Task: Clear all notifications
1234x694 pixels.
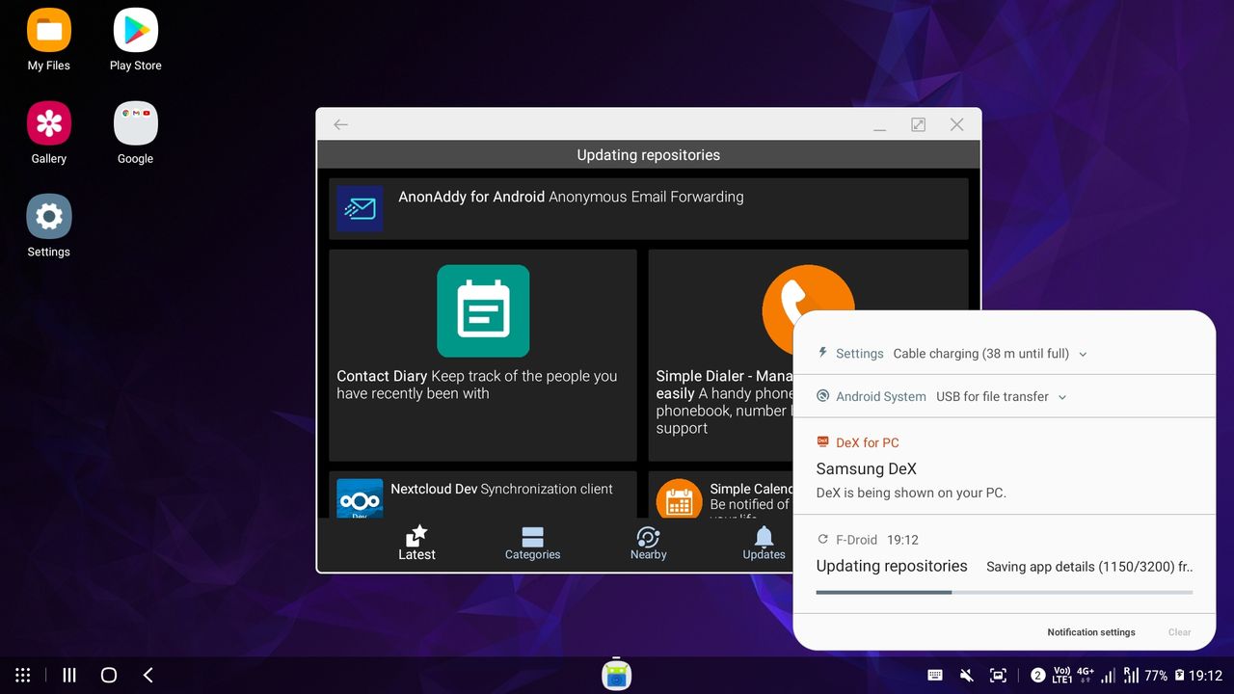Action: pos(1179,632)
